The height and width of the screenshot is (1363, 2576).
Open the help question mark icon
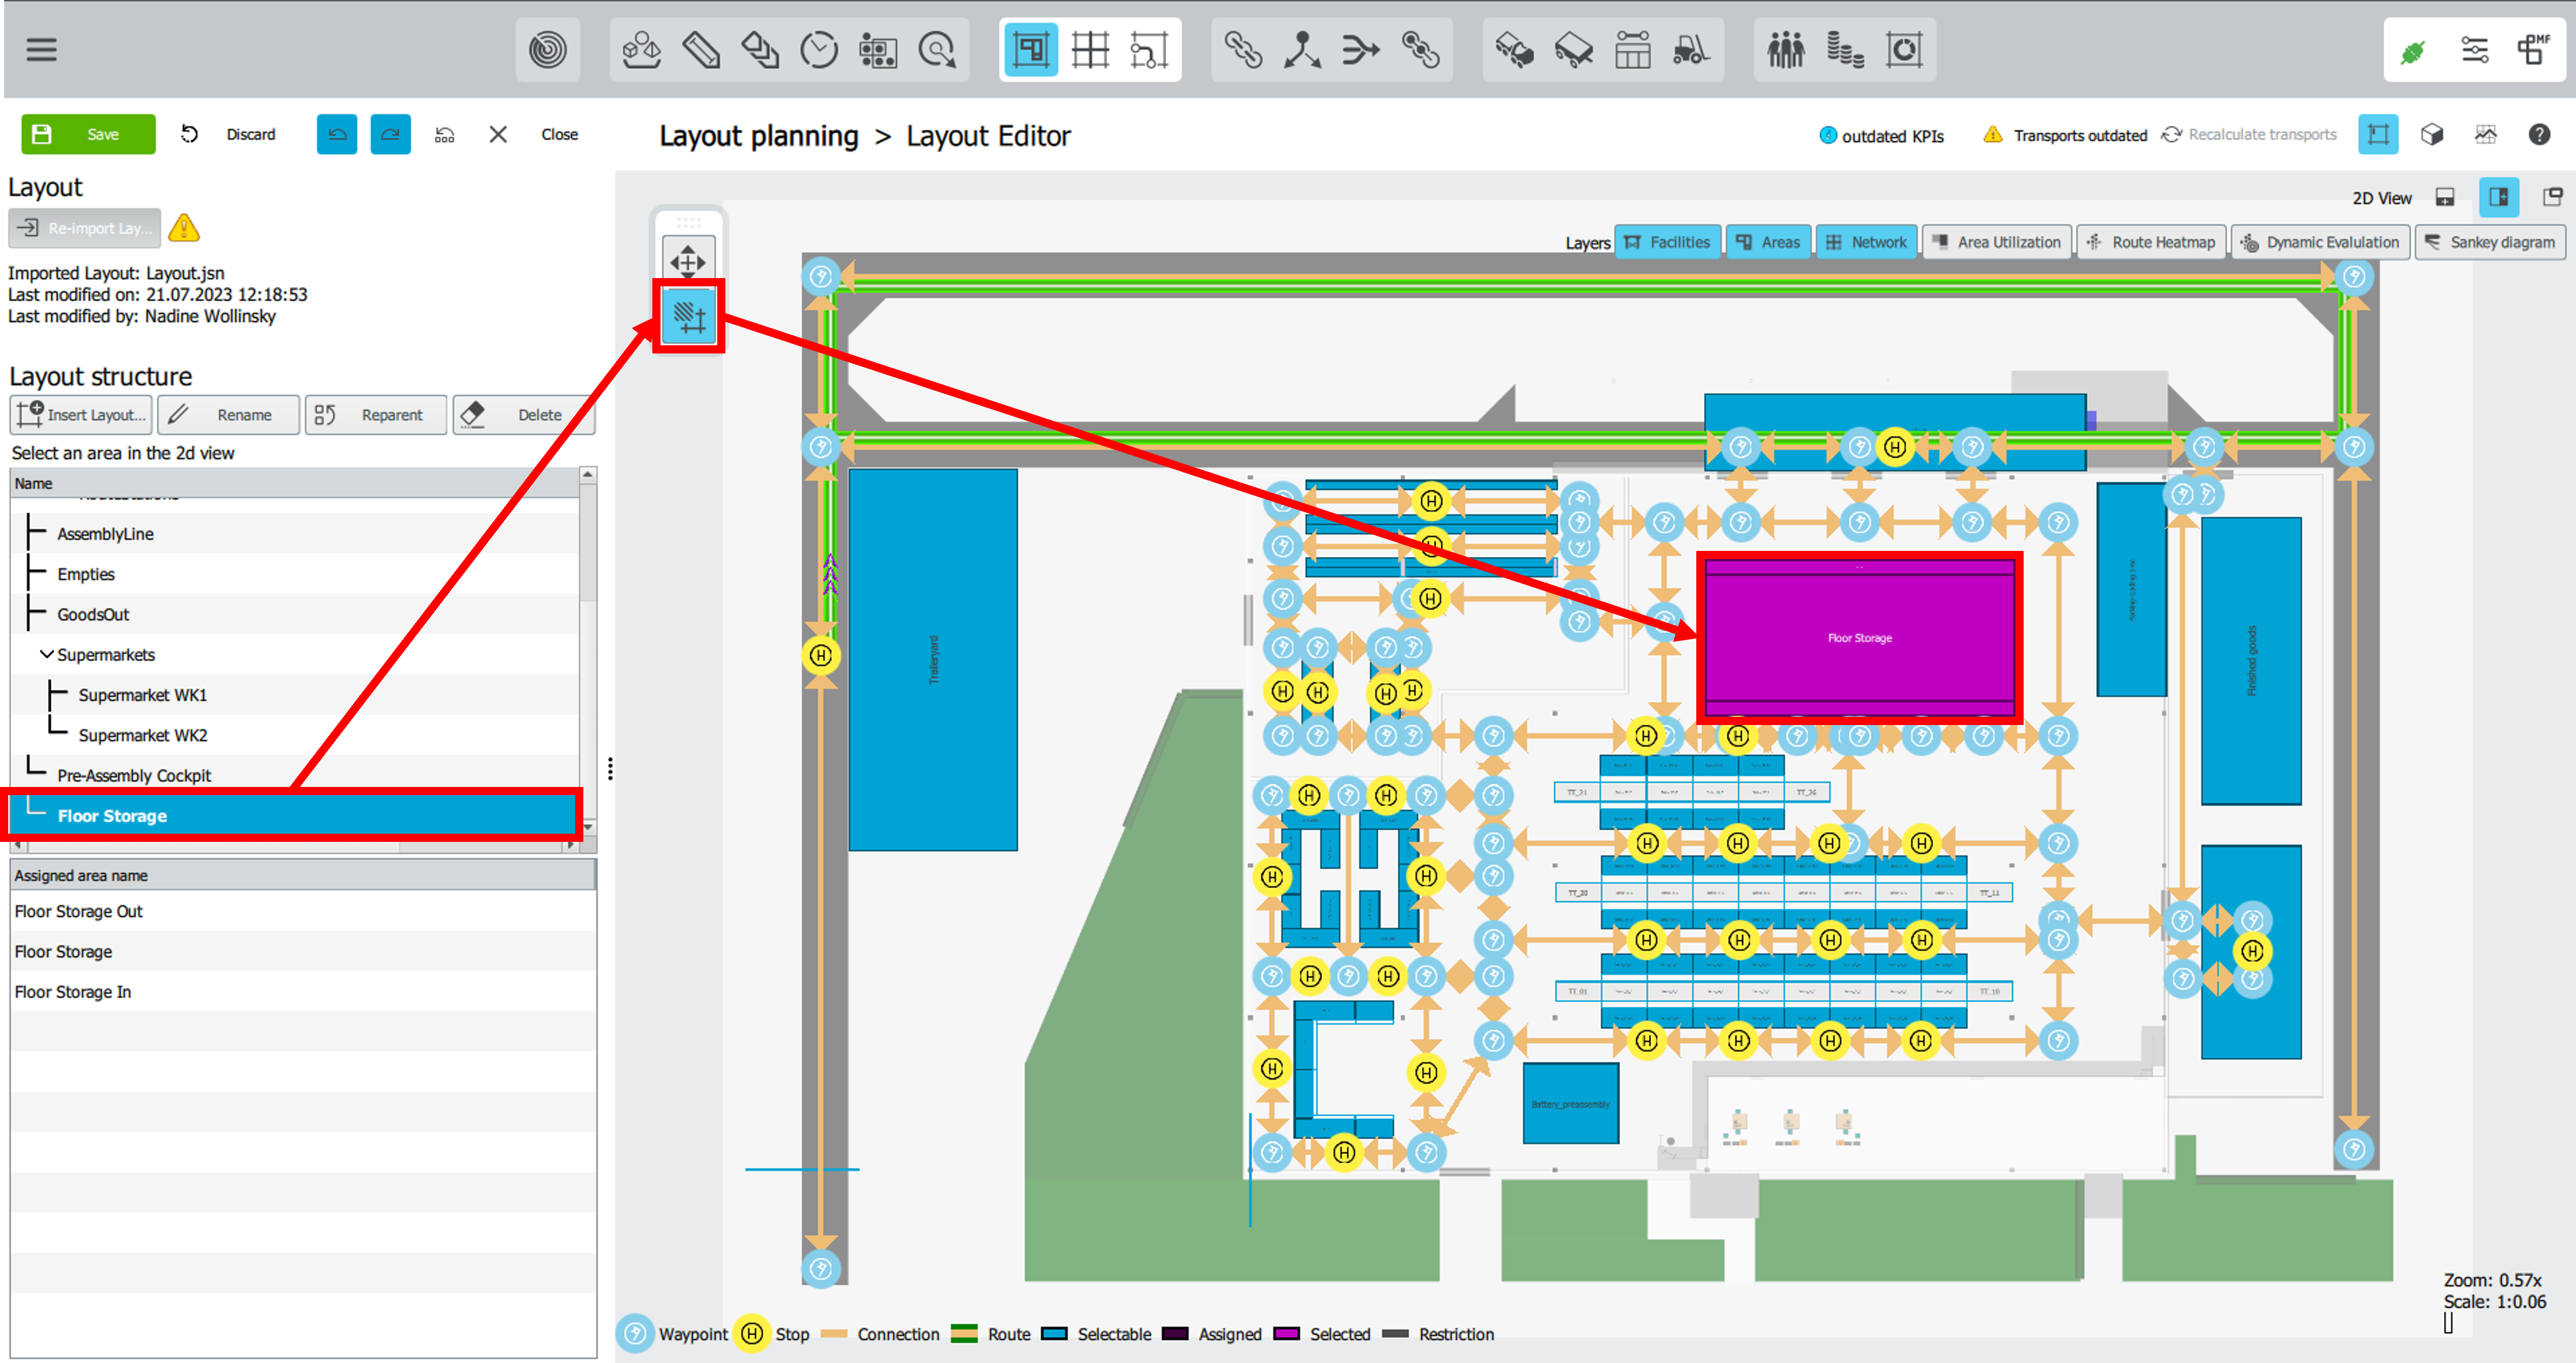[2539, 134]
